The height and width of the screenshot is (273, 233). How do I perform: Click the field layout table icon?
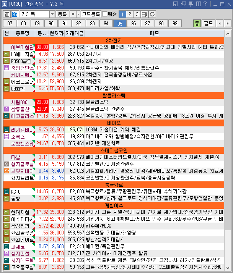pos(145,14)
